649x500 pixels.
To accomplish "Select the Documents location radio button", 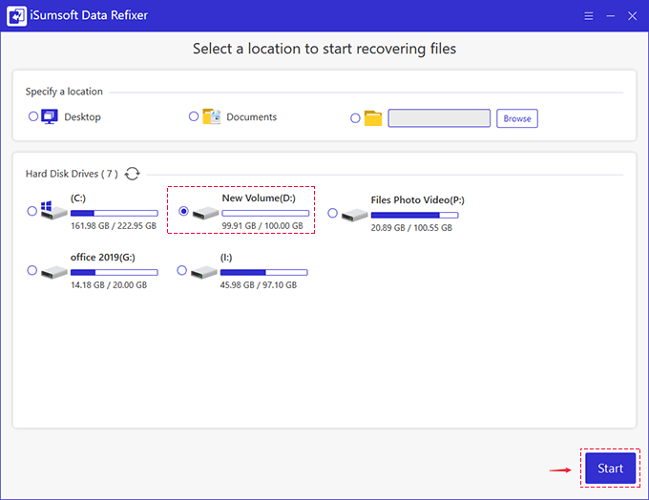I will (194, 116).
